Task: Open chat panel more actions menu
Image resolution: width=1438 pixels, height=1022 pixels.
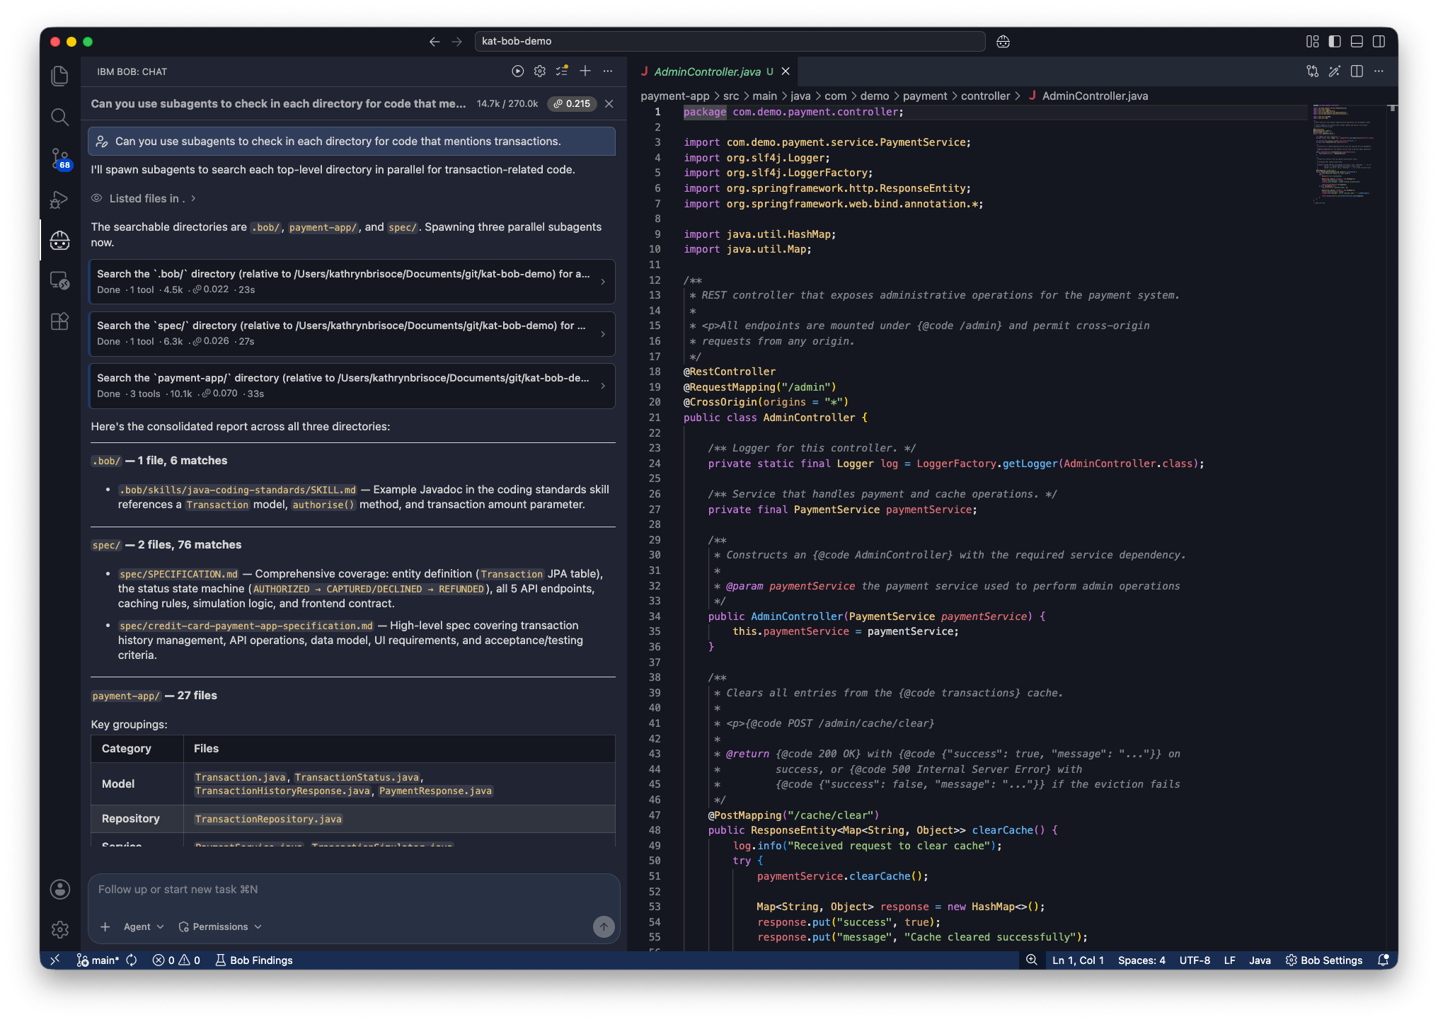Action: coord(608,71)
